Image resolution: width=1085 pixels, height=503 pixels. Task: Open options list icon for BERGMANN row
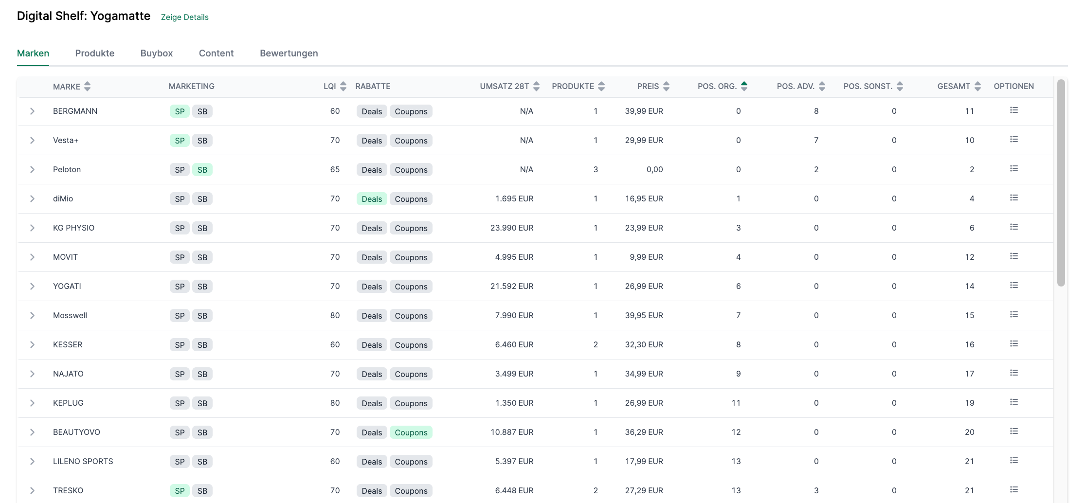1014,110
